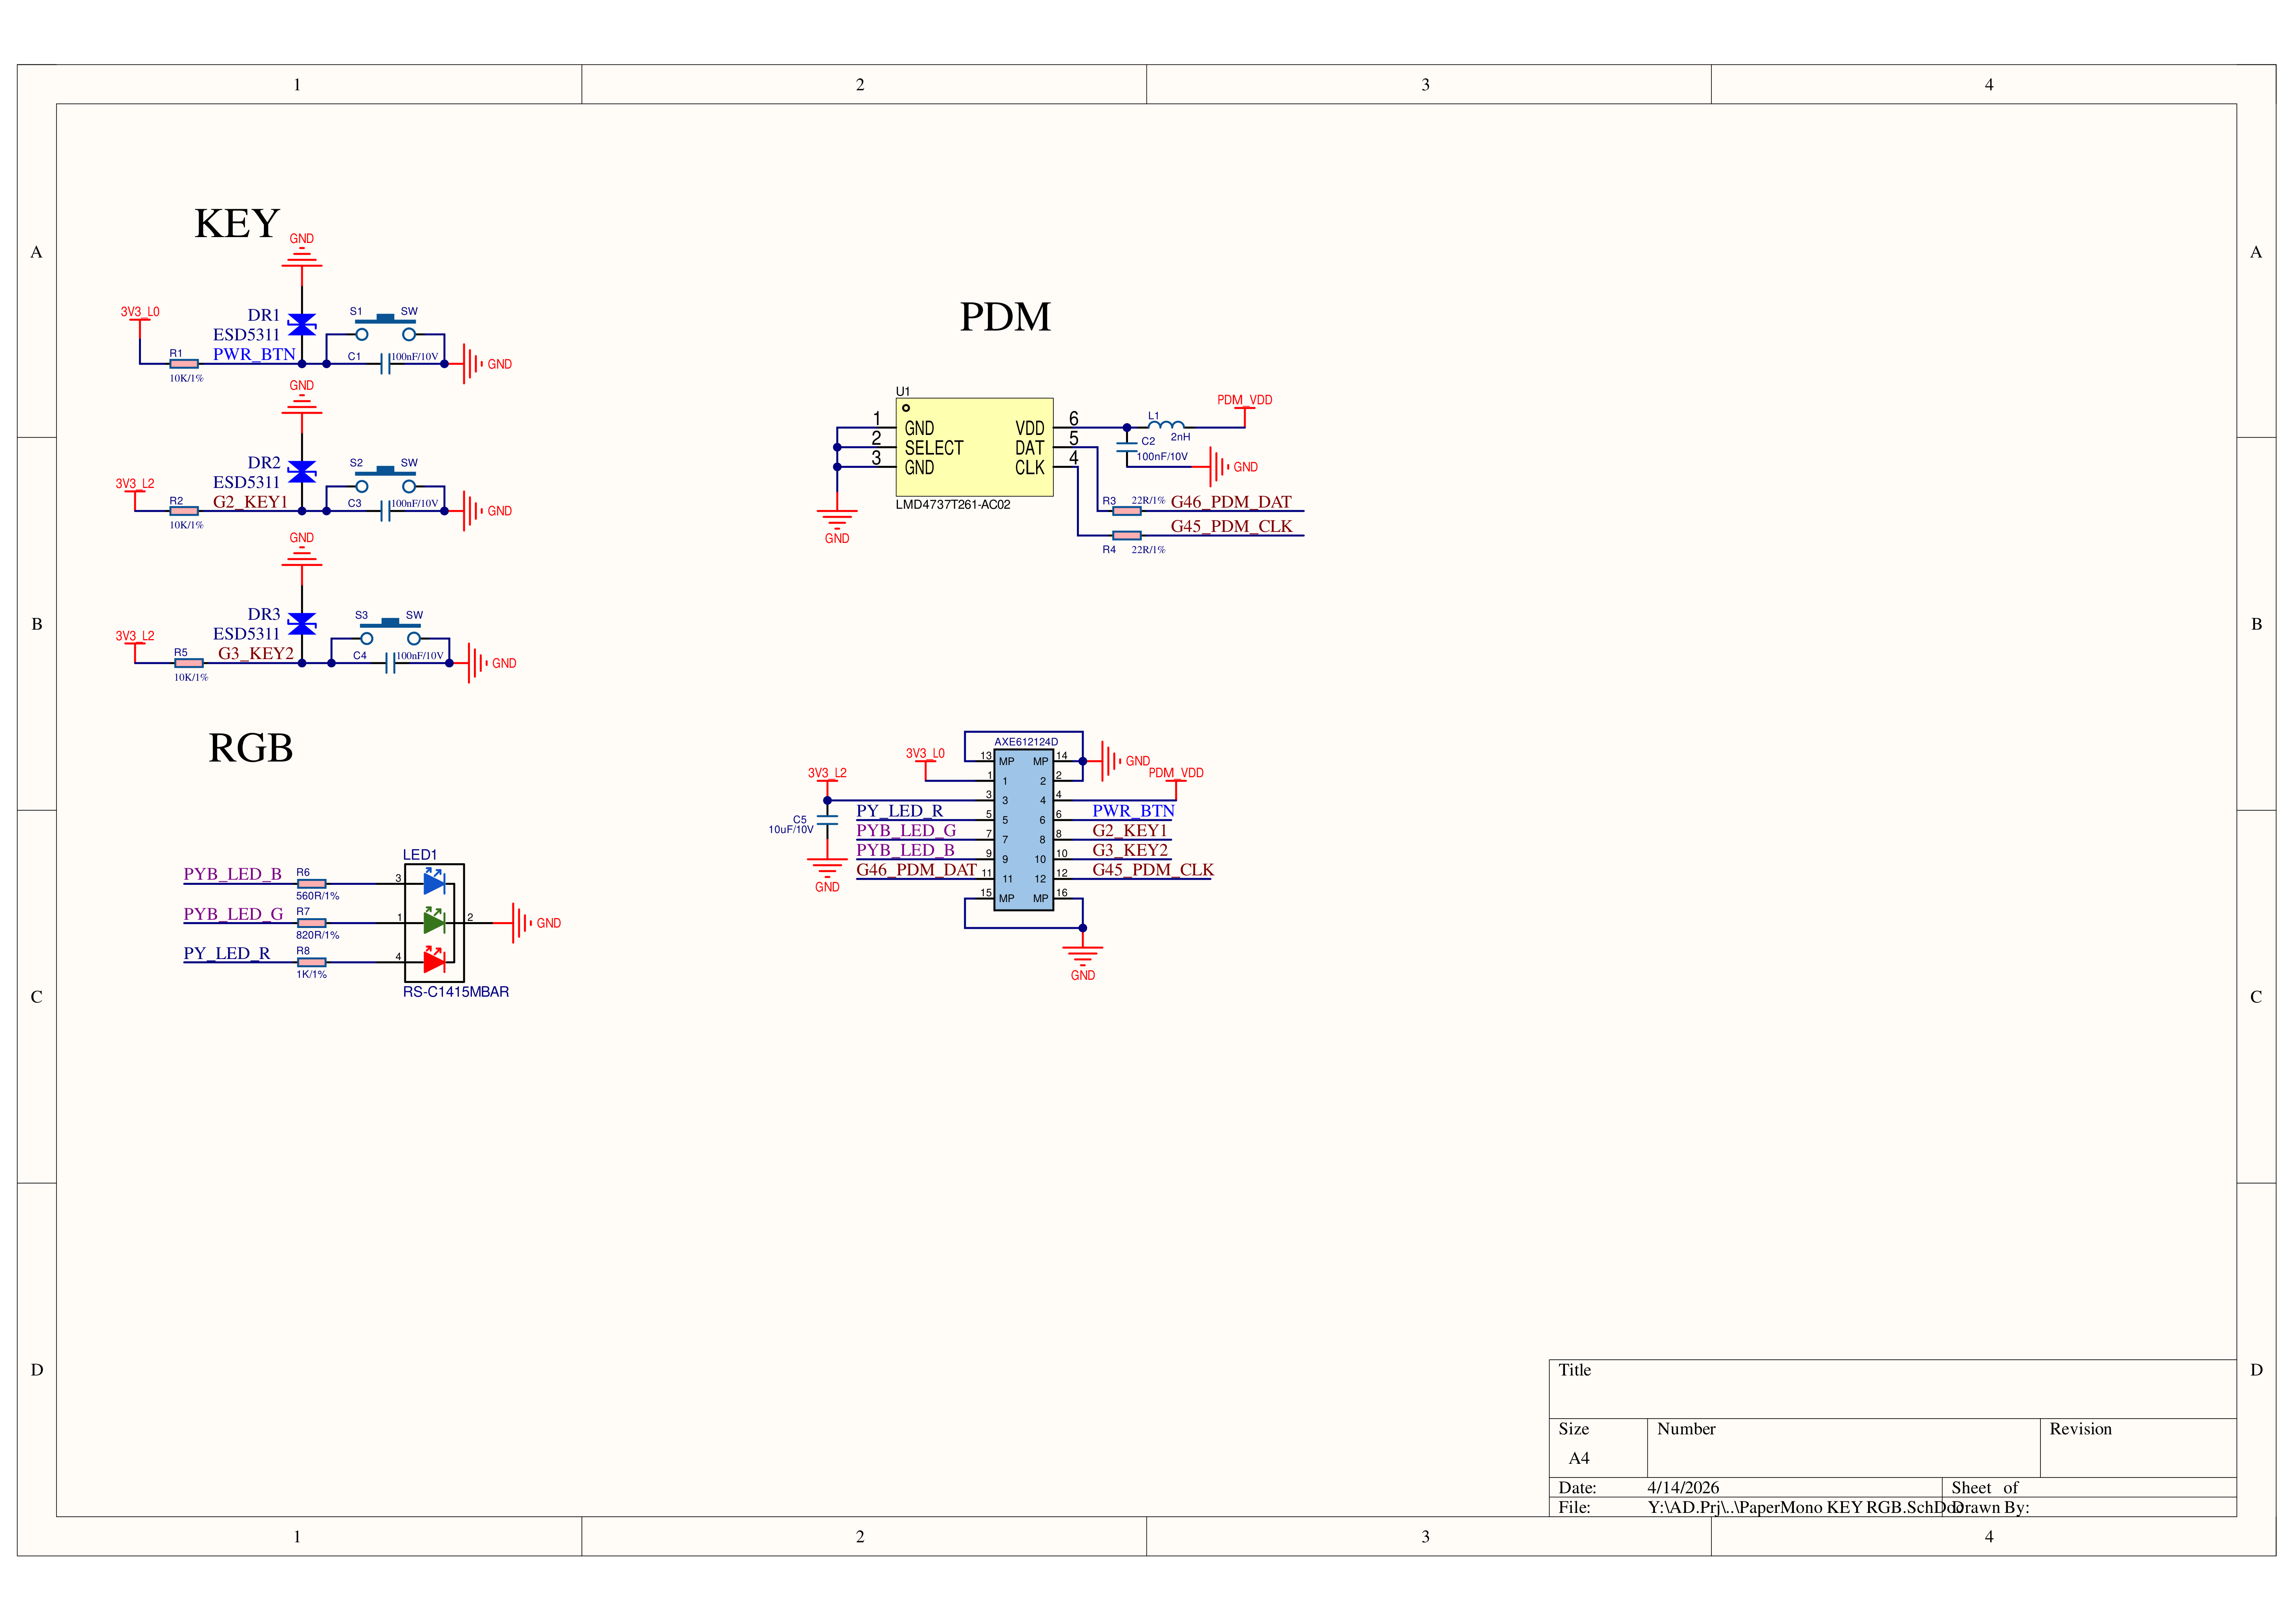The height and width of the screenshot is (1622, 2296).
Task: Select resistor R6 560R/1% symbol
Action: click(x=312, y=884)
